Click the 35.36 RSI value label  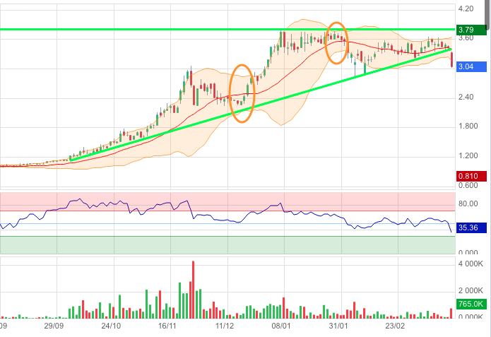pos(472,227)
